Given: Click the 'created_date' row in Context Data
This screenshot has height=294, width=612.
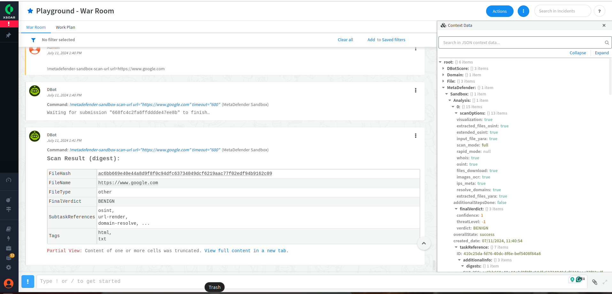Looking at the screenshot, I should [488, 241].
